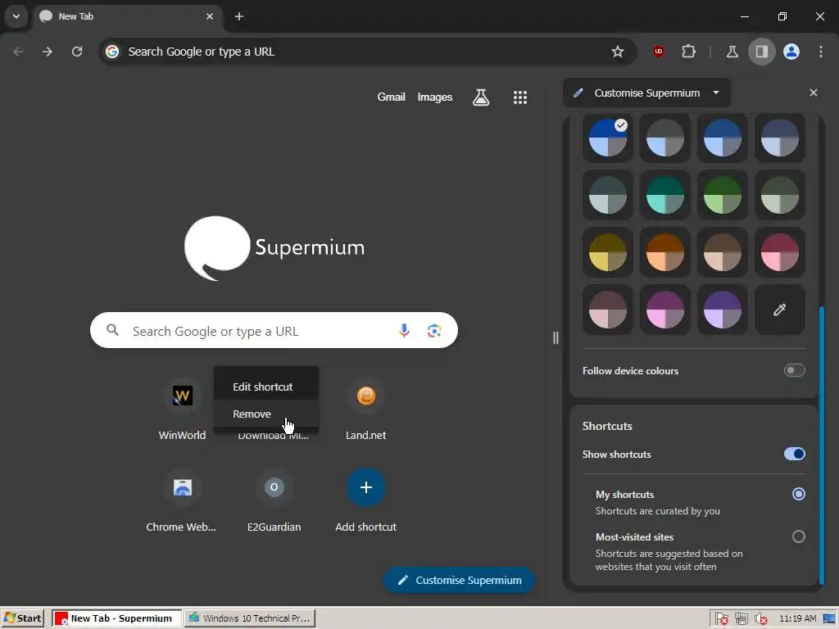
Task: Click the side panel resize handle
Action: [556, 337]
